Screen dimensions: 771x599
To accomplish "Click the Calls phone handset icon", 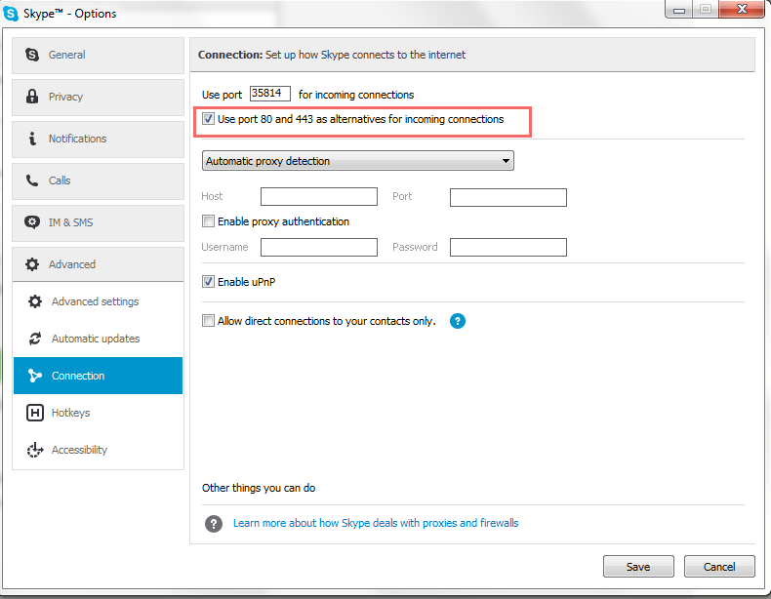I will [32, 180].
